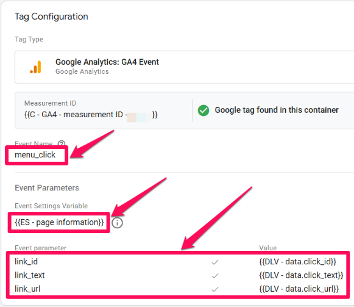Click the checkmark icon in the link_id row
Screen dimensions: 354x307
coord(215,262)
